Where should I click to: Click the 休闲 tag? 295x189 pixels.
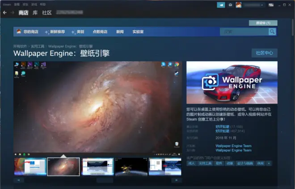[x=261, y=163]
